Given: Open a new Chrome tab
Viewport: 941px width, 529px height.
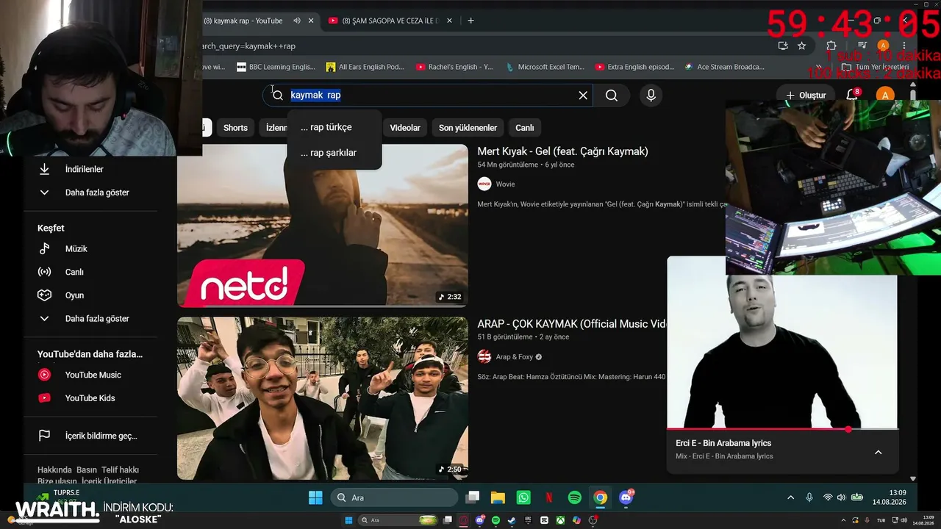Looking at the screenshot, I should tap(471, 21).
